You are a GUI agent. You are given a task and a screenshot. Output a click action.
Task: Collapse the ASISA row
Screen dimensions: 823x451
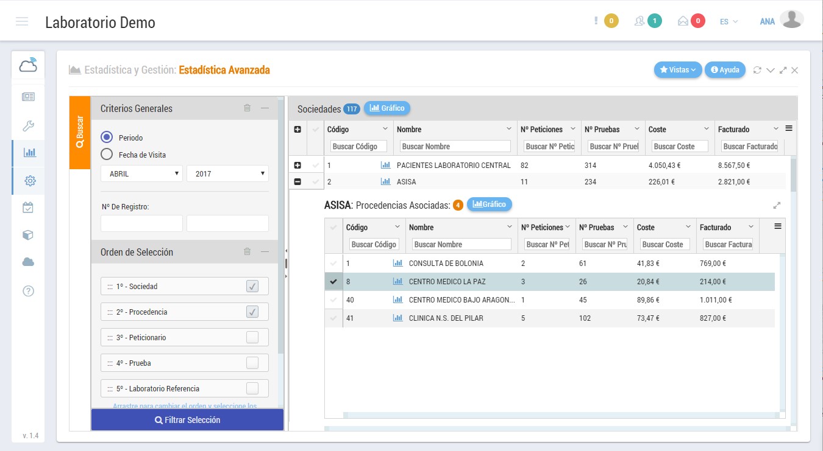tap(297, 181)
